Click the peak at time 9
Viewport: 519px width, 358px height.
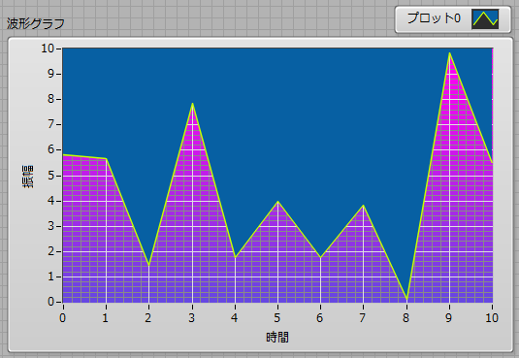click(x=449, y=53)
